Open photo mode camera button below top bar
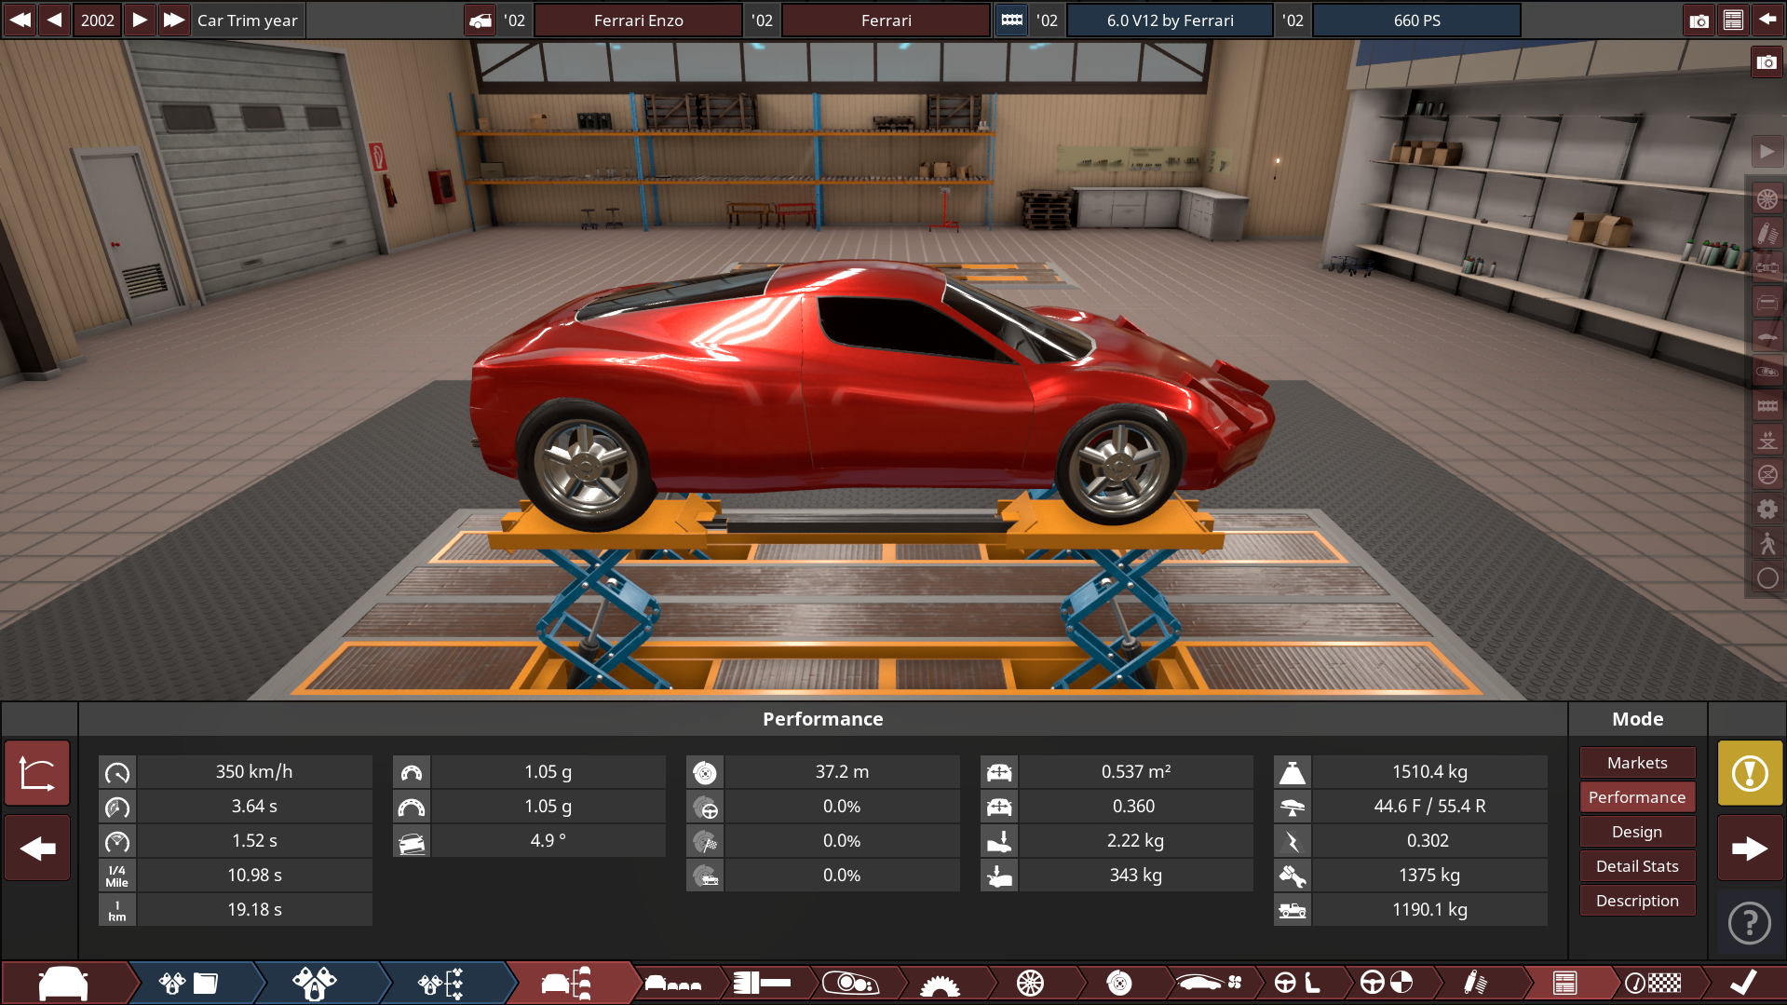Screen dimensions: 1787x1005 [x=1767, y=62]
